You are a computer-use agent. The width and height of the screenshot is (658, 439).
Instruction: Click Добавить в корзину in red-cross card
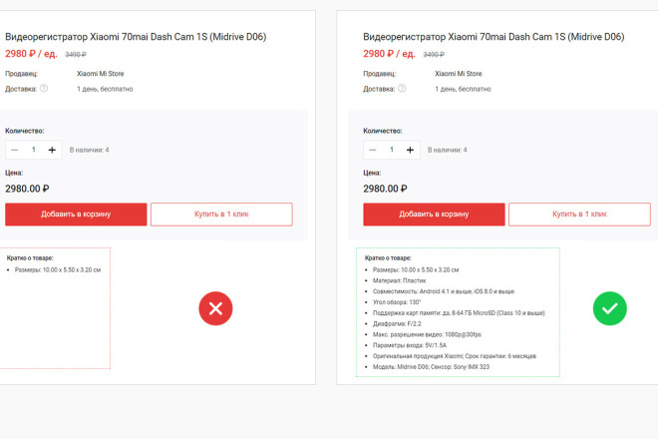(76, 215)
